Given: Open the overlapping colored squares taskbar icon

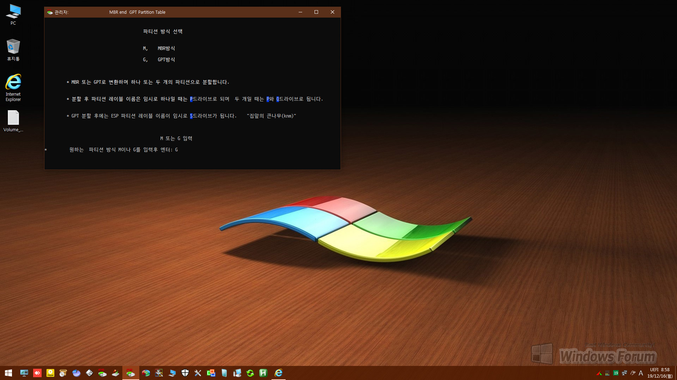Looking at the screenshot, I should pyautogui.click(x=211, y=373).
